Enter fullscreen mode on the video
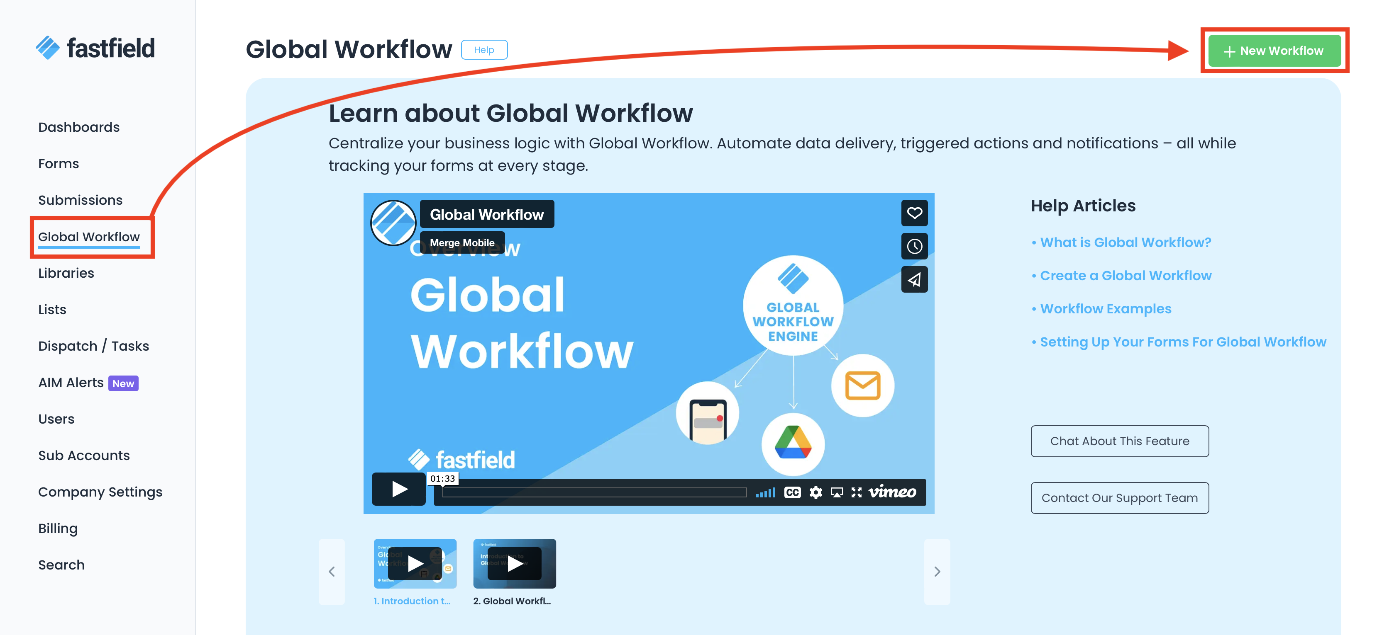The width and height of the screenshot is (1377, 635). click(x=856, y=492)
